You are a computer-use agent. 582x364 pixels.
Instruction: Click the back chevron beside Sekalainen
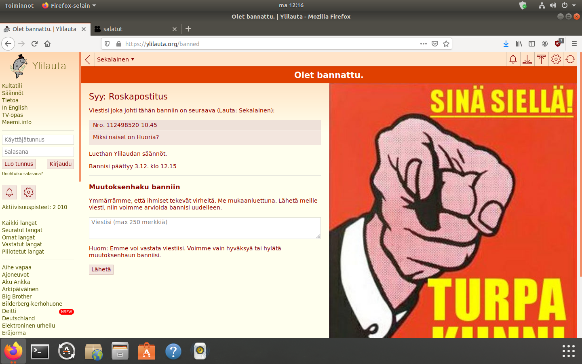[x=88, y=59]
